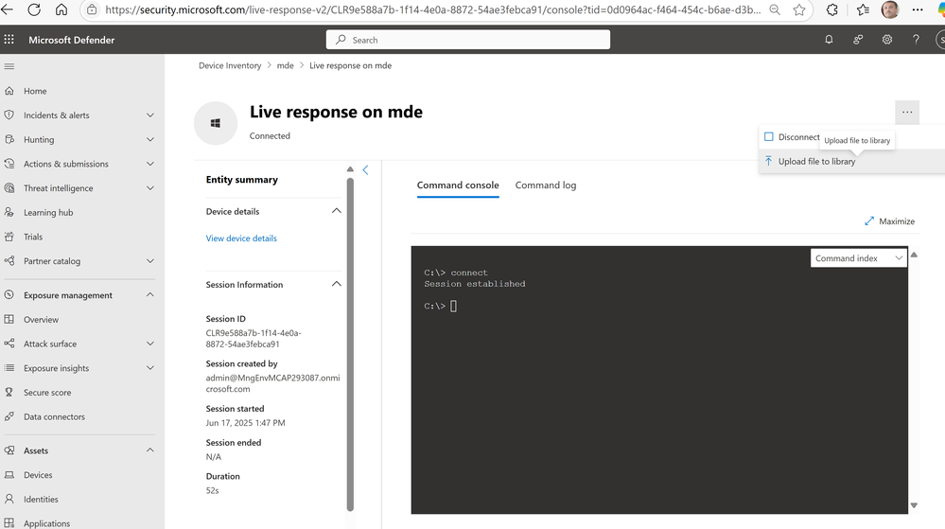Select Upload file to library
Viewport: 945px width, 529px height.
[816, 161]
